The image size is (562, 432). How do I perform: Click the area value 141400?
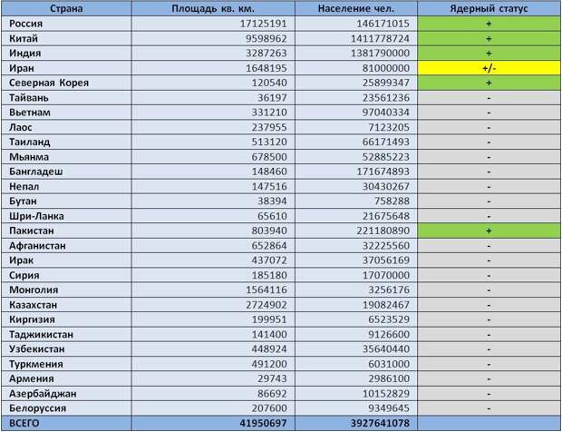coord(269,334)
